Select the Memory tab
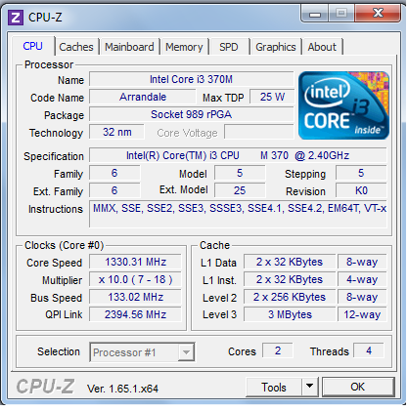 pos(184,47)
